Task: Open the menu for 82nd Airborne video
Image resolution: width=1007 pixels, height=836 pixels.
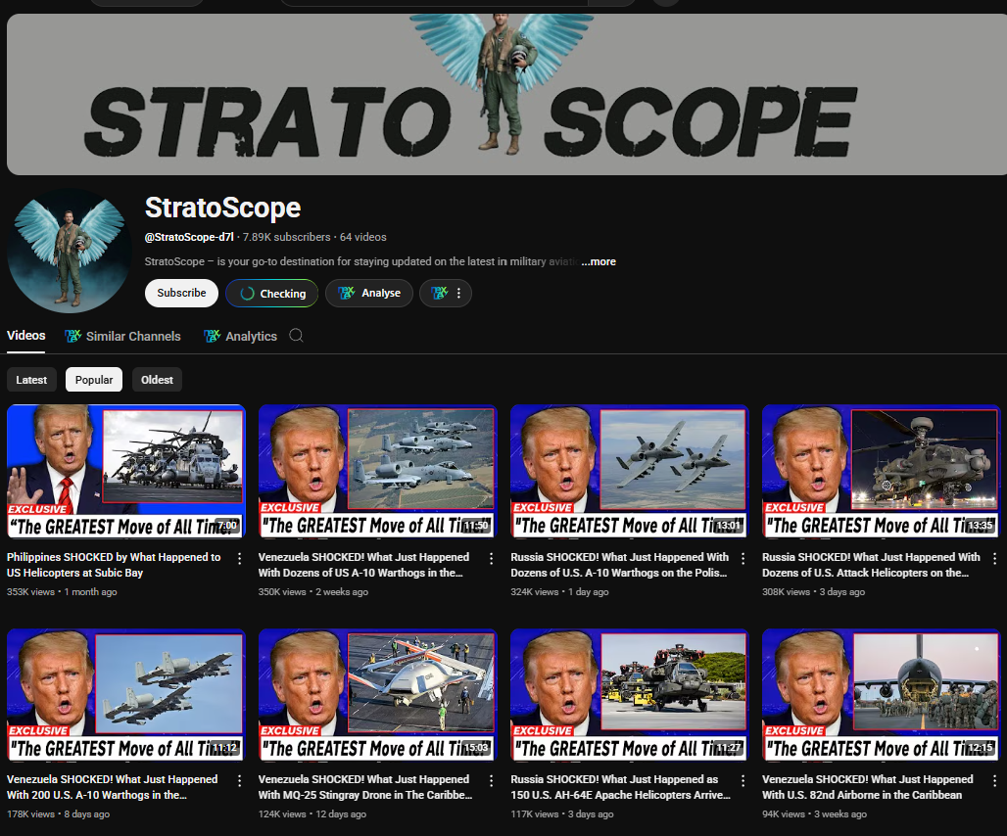Action: 995,781
